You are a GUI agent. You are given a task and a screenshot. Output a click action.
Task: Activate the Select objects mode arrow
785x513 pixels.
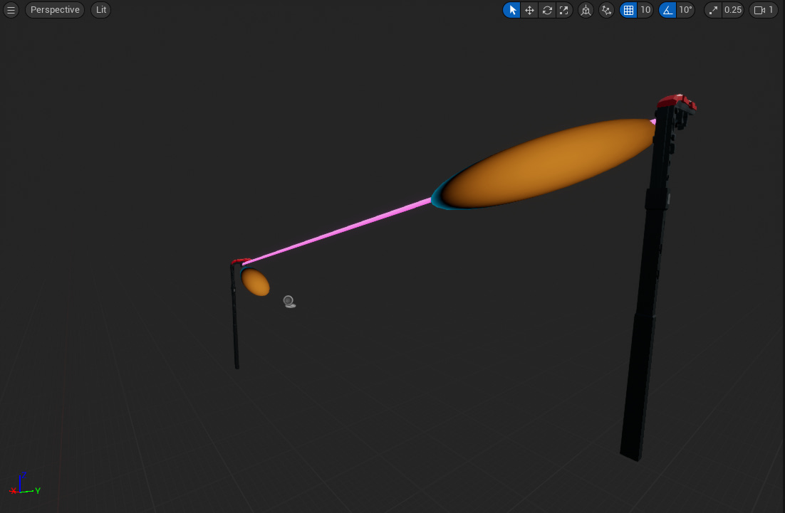click(511, 10)
